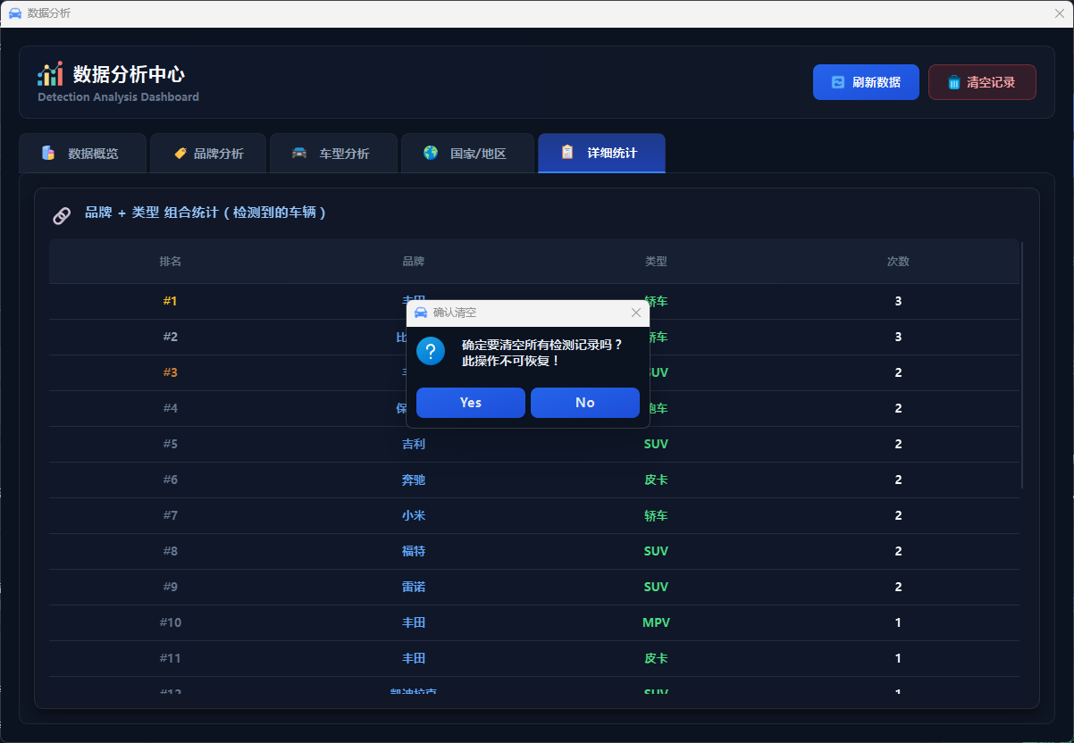1074x743 pixels.
Task: Confirm clearing records with Yes
Action: pyautogui.click(x=471, y=403)
